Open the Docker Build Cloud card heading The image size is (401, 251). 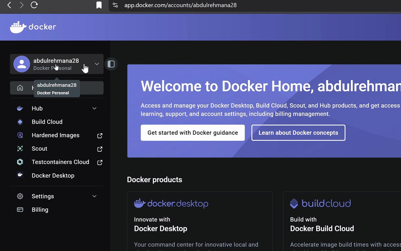(x=322, y=228)
